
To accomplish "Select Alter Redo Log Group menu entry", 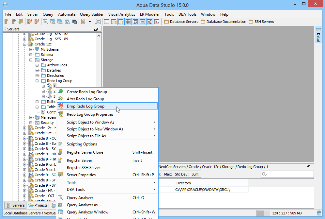I will click(107, 99).
